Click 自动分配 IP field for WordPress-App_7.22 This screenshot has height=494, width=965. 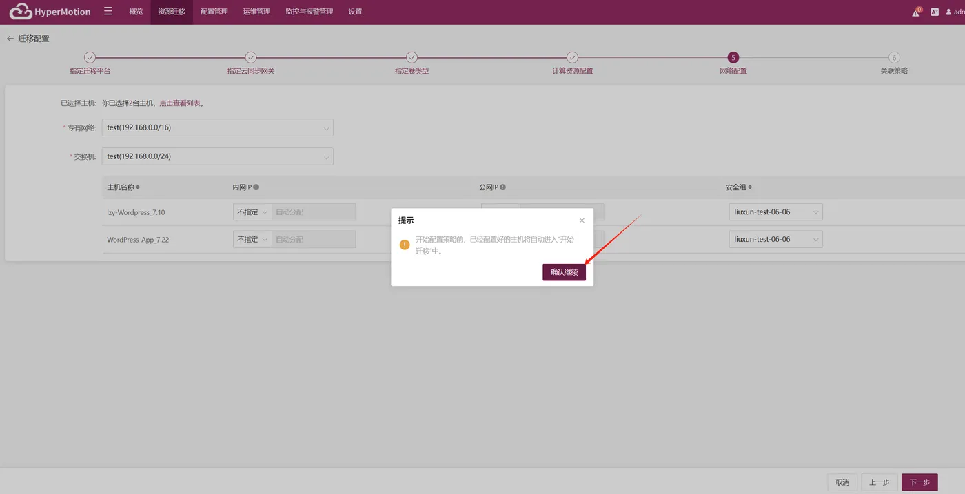coord(314,239)
